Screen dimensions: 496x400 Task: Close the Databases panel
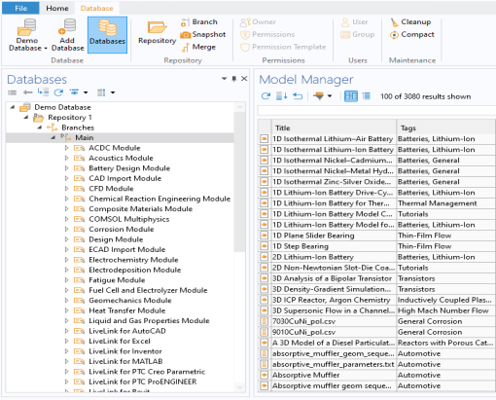[x=244, y=79]
